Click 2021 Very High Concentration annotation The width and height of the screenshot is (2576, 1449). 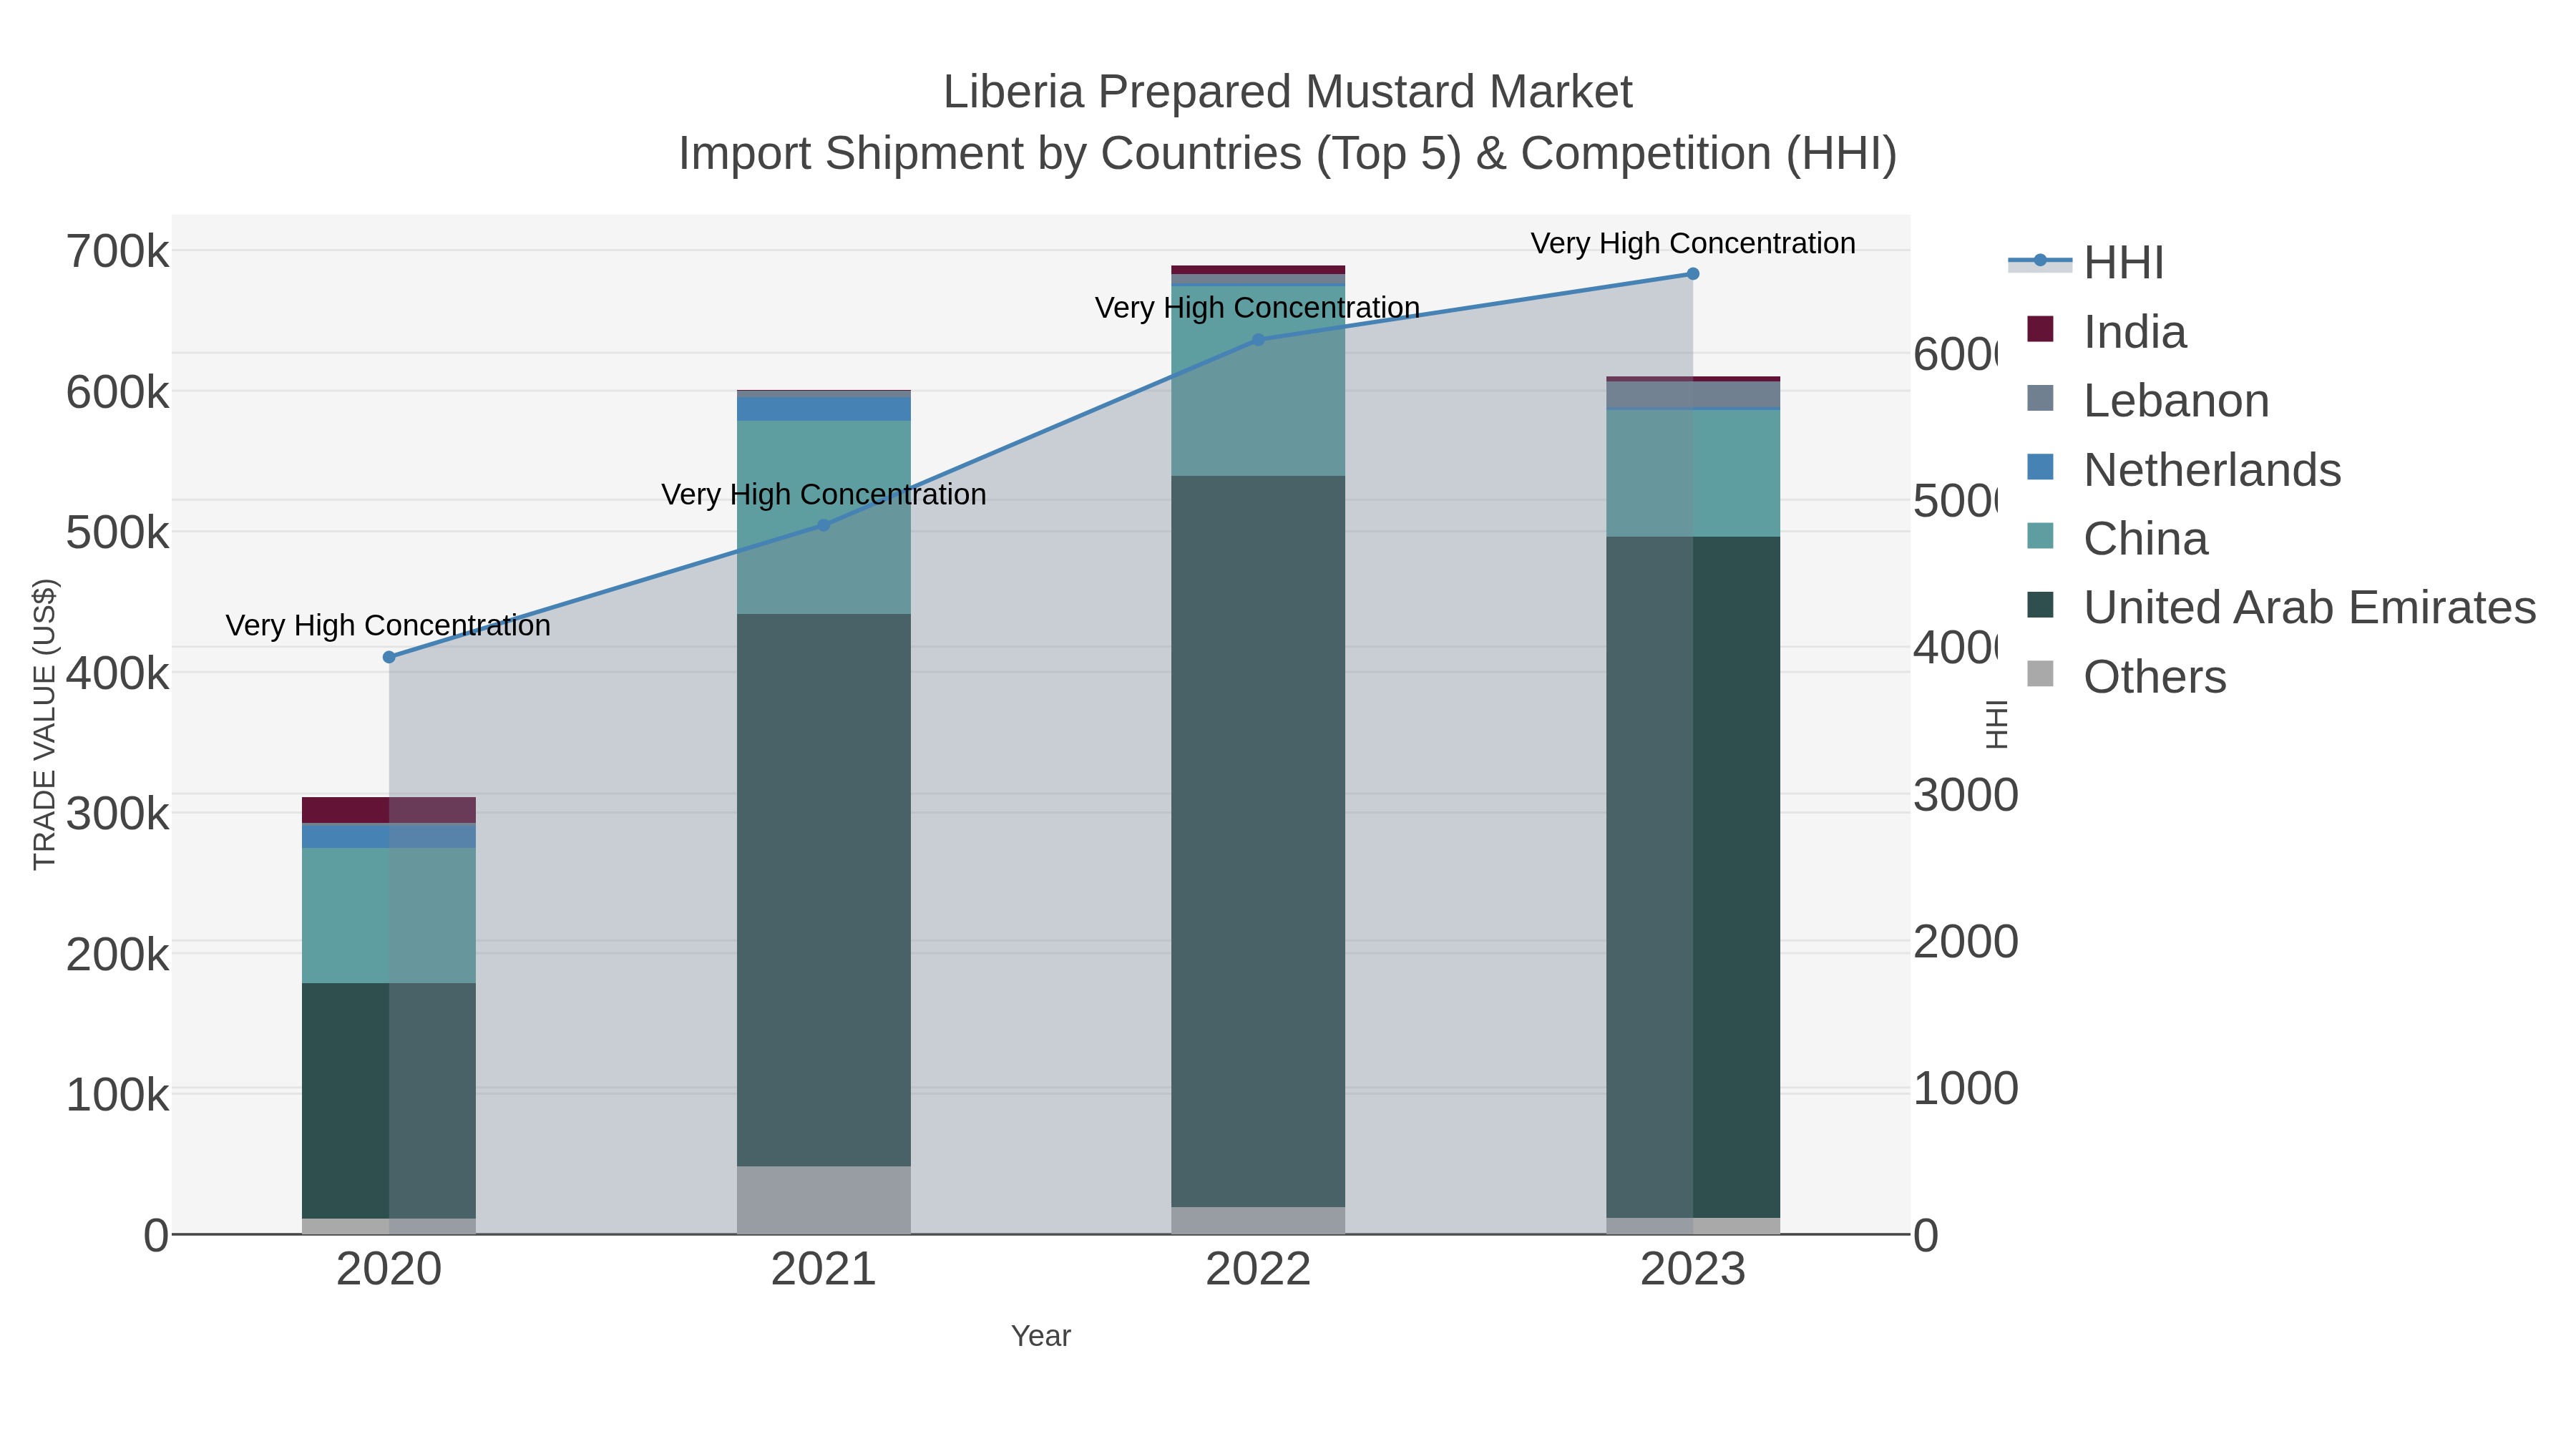point(824,495)
